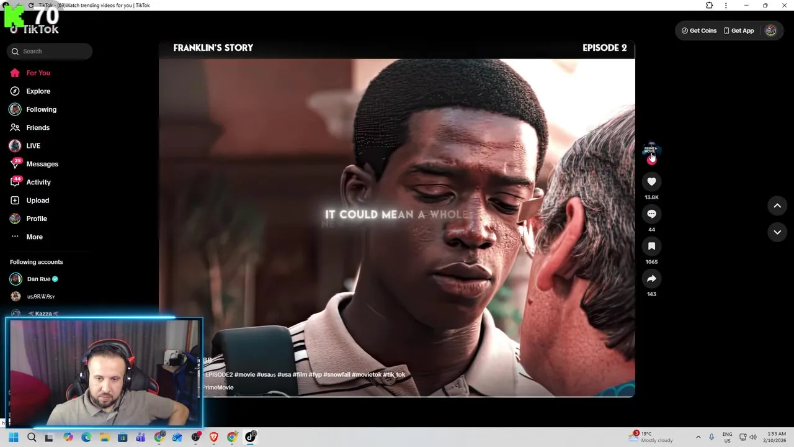Open File Explorer from the taskbar
794x447 pixels.
[104, 437]
